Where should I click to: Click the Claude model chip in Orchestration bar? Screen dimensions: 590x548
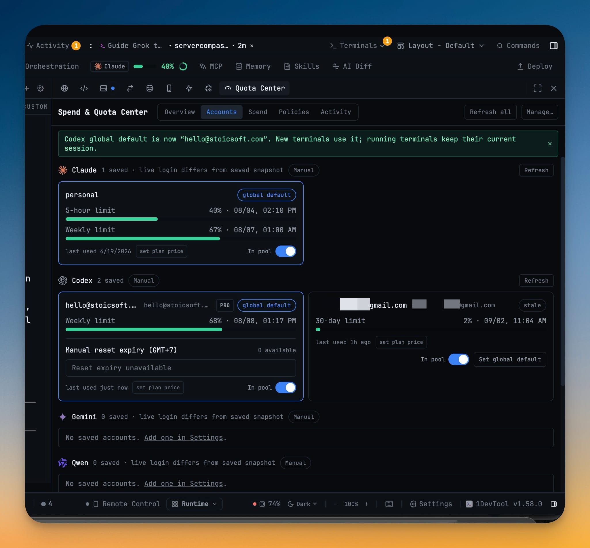pos(110,66)
